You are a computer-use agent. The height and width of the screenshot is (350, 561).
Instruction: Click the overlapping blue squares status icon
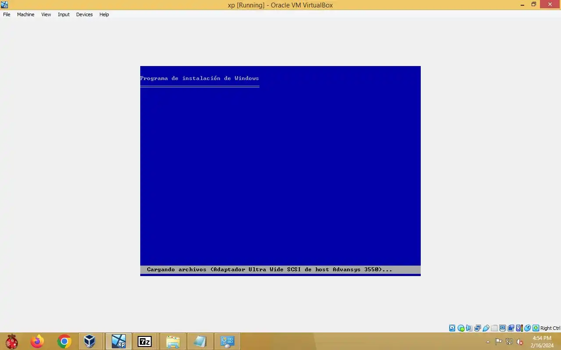pos(511,328)
